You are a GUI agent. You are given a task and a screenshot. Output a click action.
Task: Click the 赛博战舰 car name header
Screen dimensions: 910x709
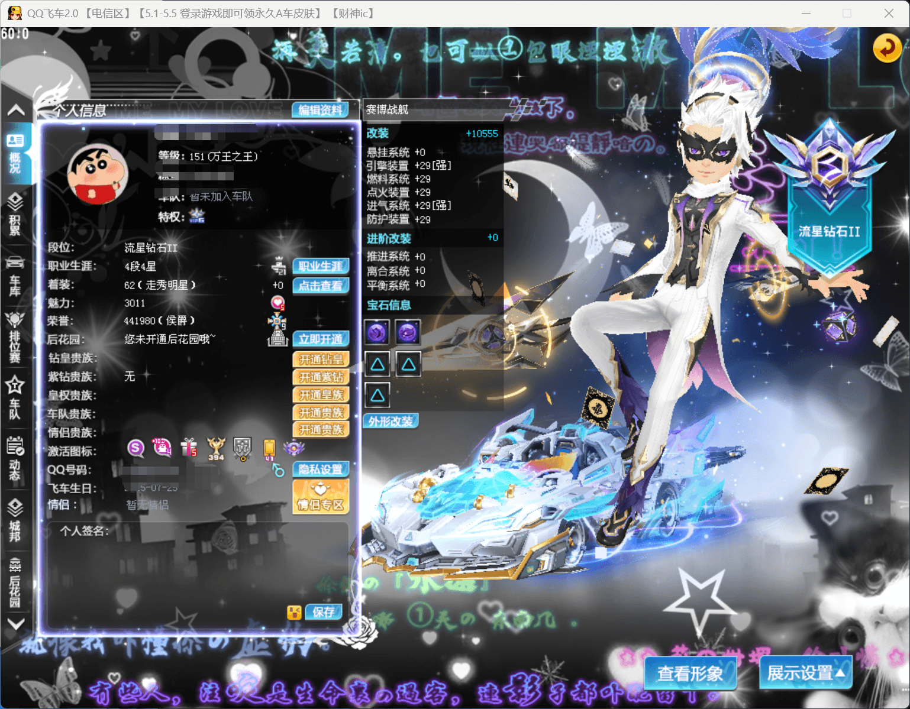[388, 109]
